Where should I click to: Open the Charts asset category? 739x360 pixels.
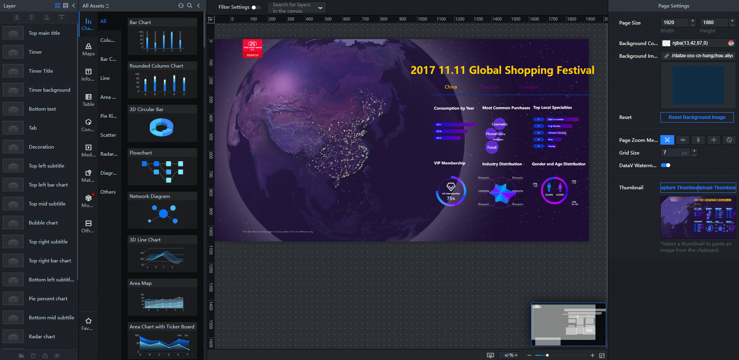tap(88, 24)
